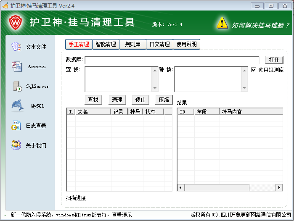Click the 如何解决挂马难题 link
The height and width of the screenshot is (221, 294).
point(260,25)
